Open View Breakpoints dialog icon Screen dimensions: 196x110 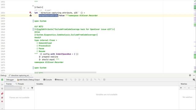point(2,94)
